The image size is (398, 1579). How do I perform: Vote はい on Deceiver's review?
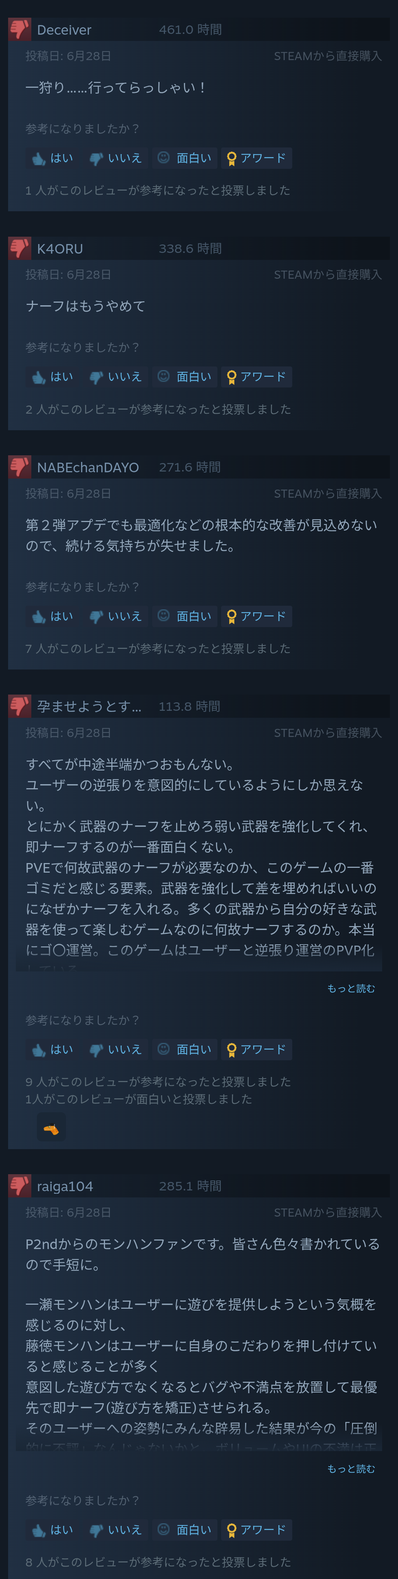coord(53,158)
